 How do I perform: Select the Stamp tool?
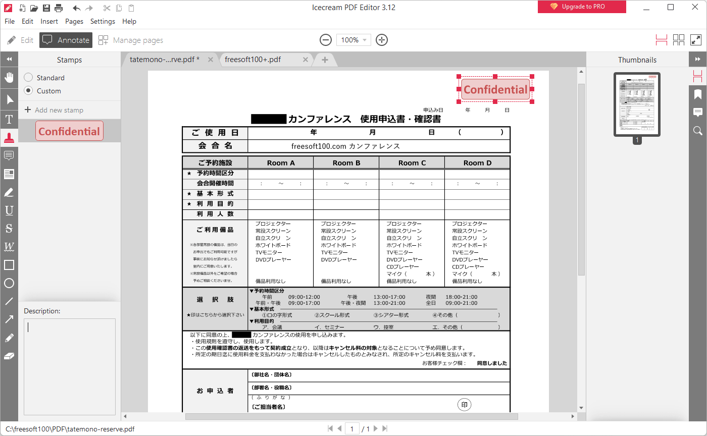[9, 137]
